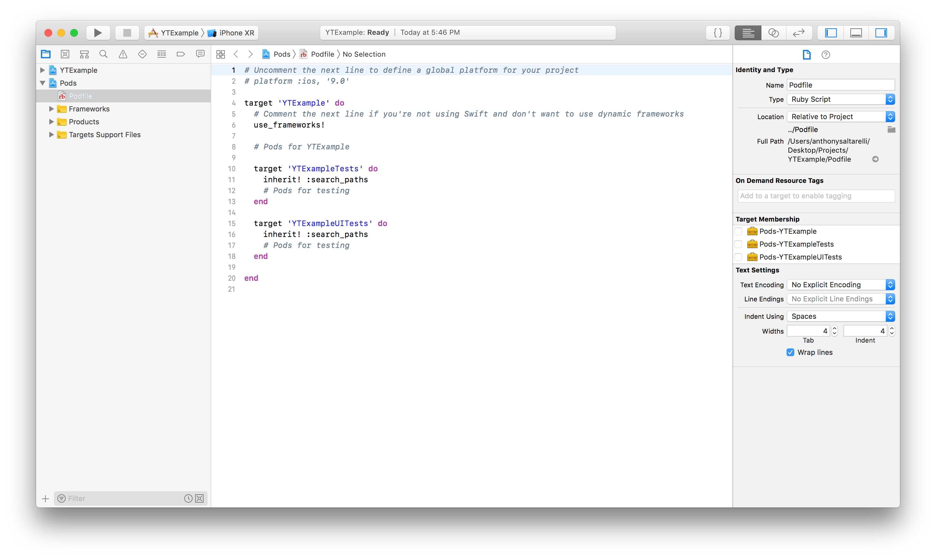The width and height of the screenshot is (936, 559).
Task: Toggle the bottom debug area button
Action: [x=856, y=33]
